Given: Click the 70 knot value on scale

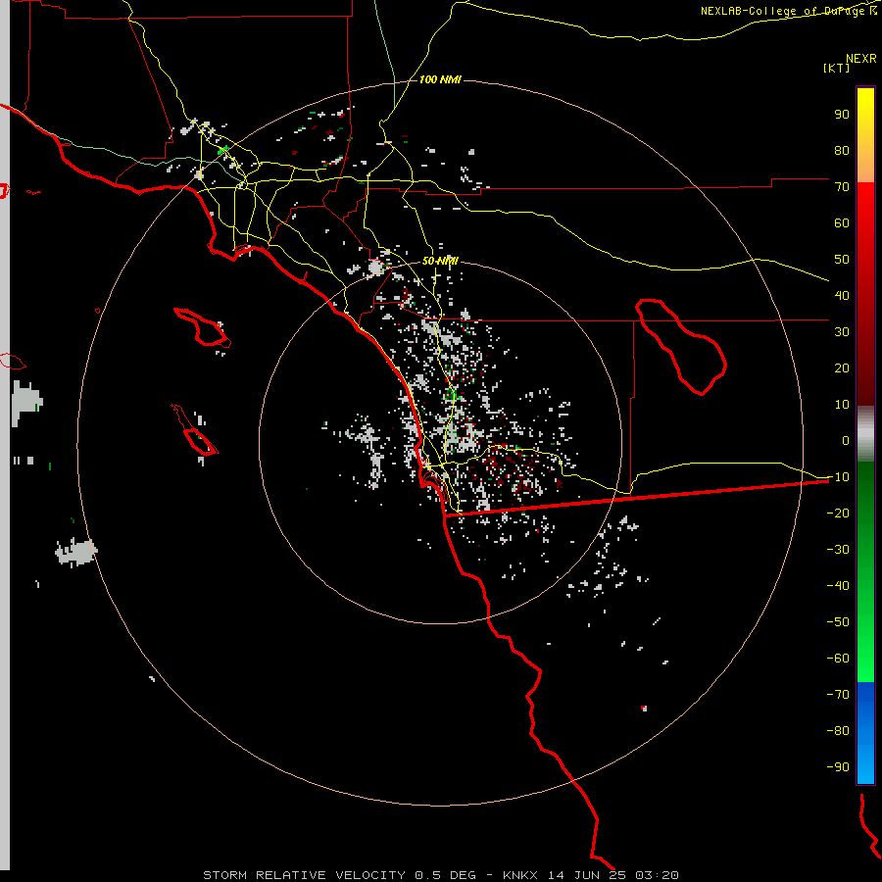Looking at the screenshot, I should [842, 187].
